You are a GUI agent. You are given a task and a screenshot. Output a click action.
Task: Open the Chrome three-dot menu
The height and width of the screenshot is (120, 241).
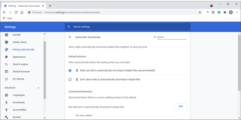pyautogui.click(x=237, y=12)
